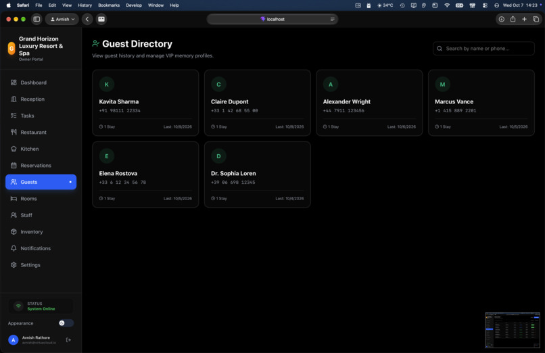Click the Avnish Rathore user avatar
This screenshot has height=353, width=545.
click(x=14, y=339)
